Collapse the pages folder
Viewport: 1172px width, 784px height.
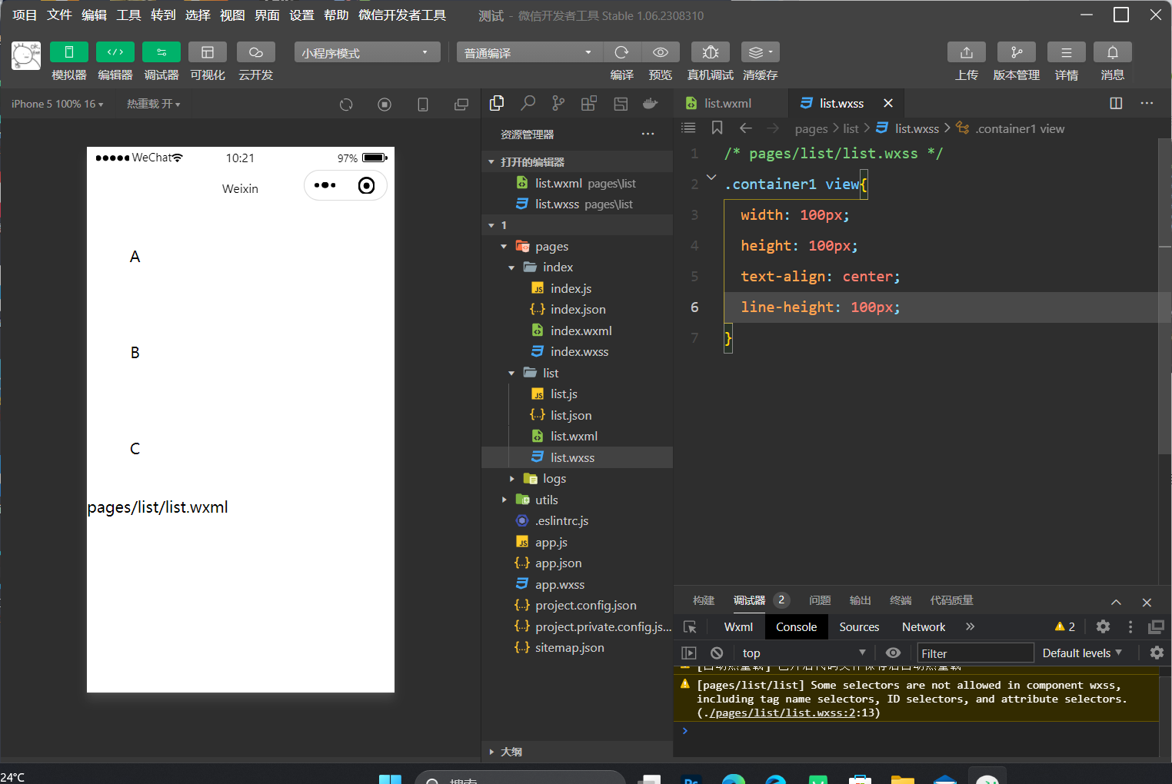504,247
